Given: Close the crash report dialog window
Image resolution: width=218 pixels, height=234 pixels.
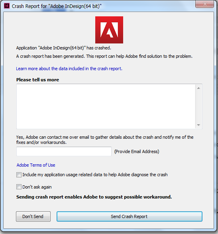Looking at the screenshot, I should click(204, 4).
